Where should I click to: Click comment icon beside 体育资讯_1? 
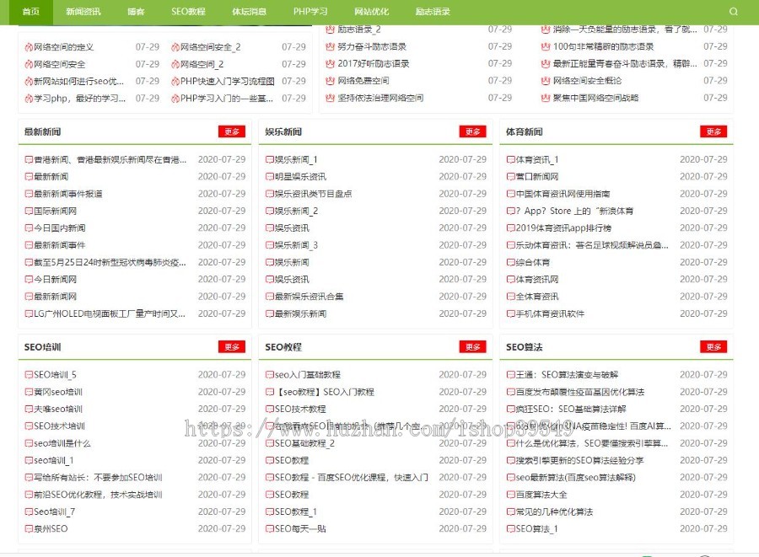coord(511,159)
